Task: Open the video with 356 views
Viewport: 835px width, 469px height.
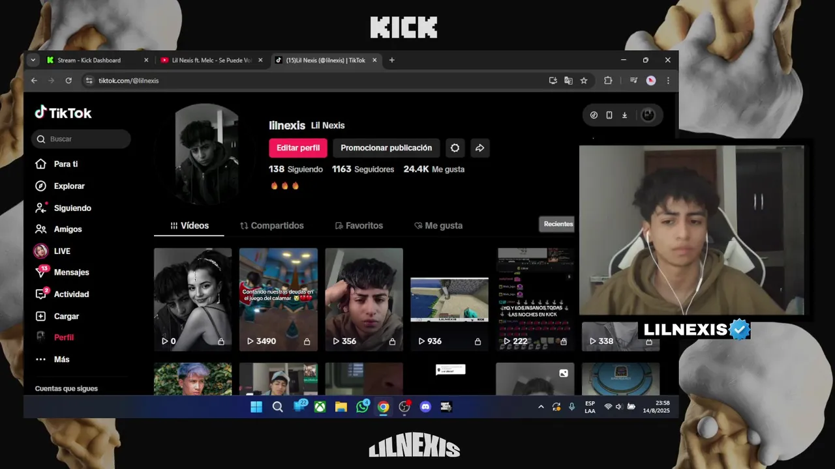Action: point(364,299)
